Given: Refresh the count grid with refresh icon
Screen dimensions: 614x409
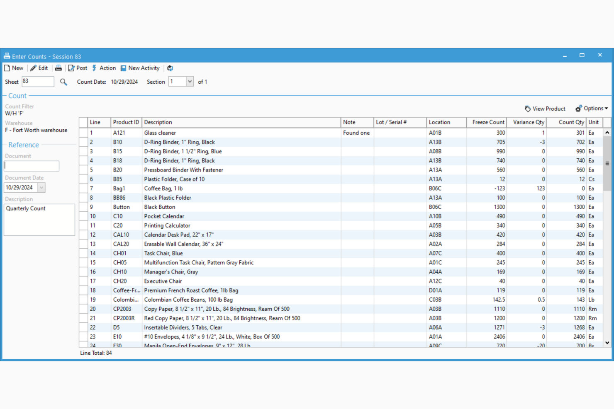Looking at the screenshot, I should (x=170, y=68).
